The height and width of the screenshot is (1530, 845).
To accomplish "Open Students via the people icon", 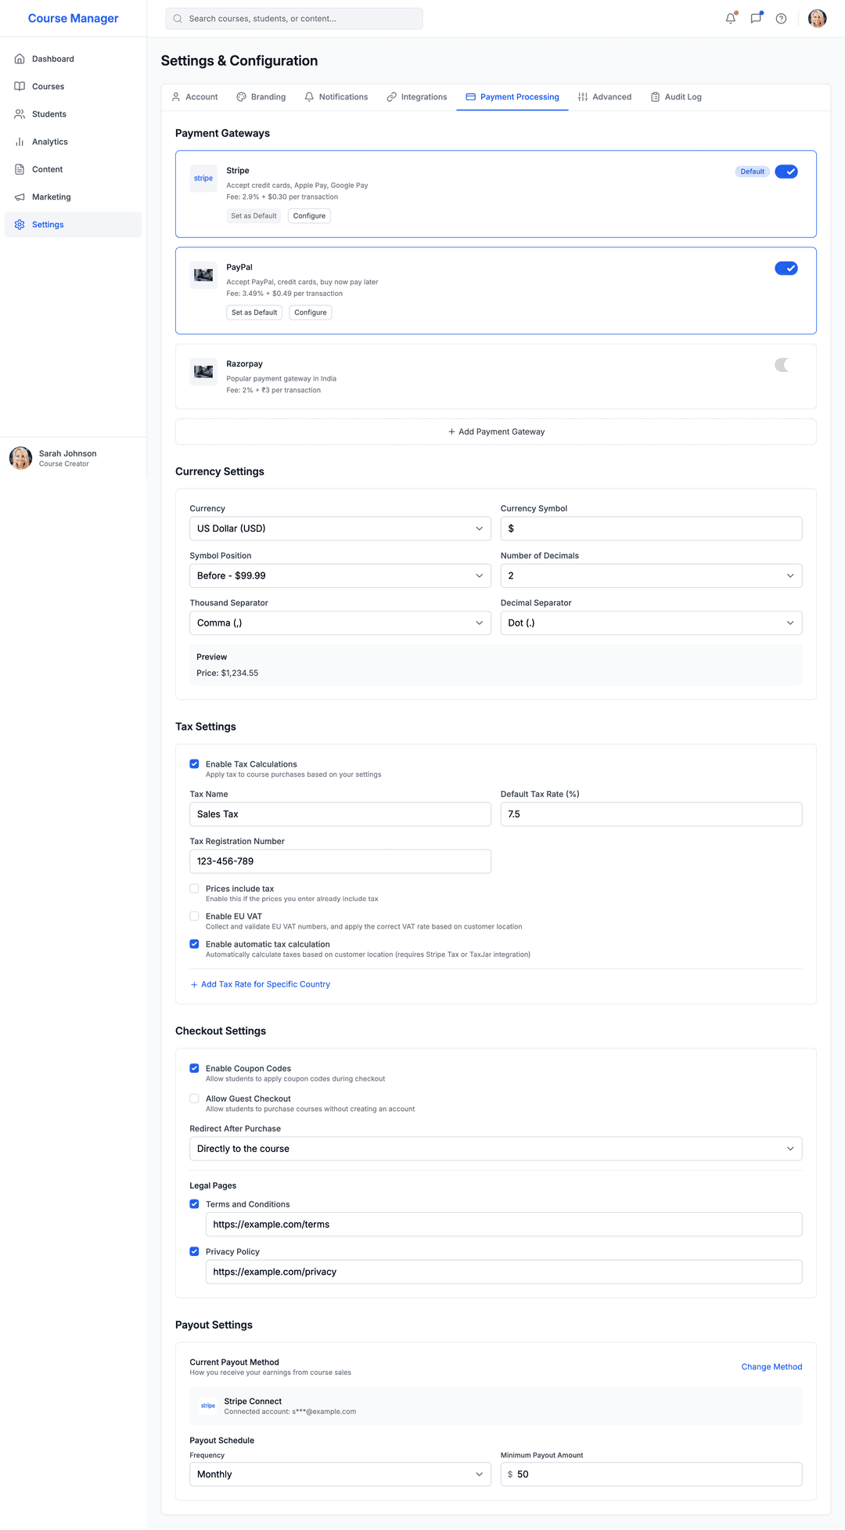I will 20,114.
